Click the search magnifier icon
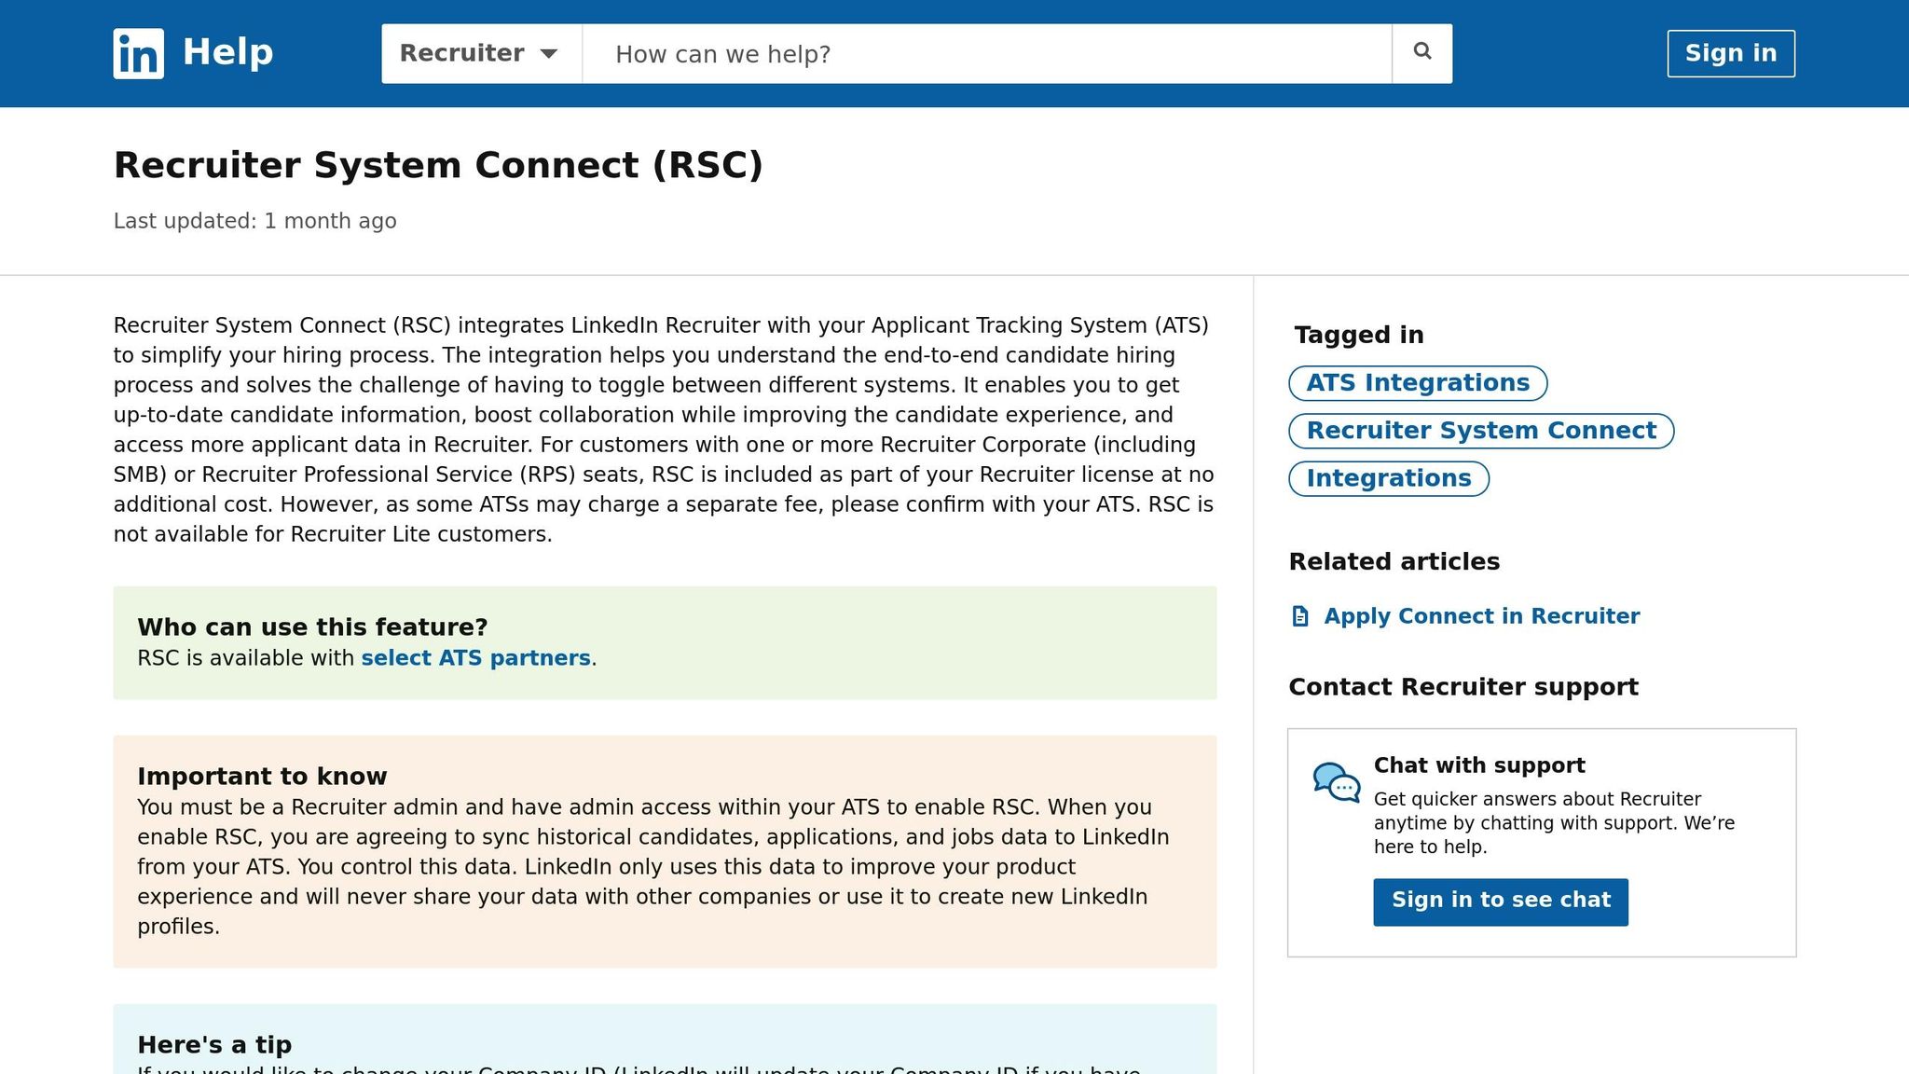 1421,52
